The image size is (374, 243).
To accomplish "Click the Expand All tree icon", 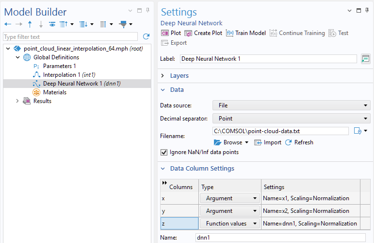I will pyautogui.click(x=83, y=24).
